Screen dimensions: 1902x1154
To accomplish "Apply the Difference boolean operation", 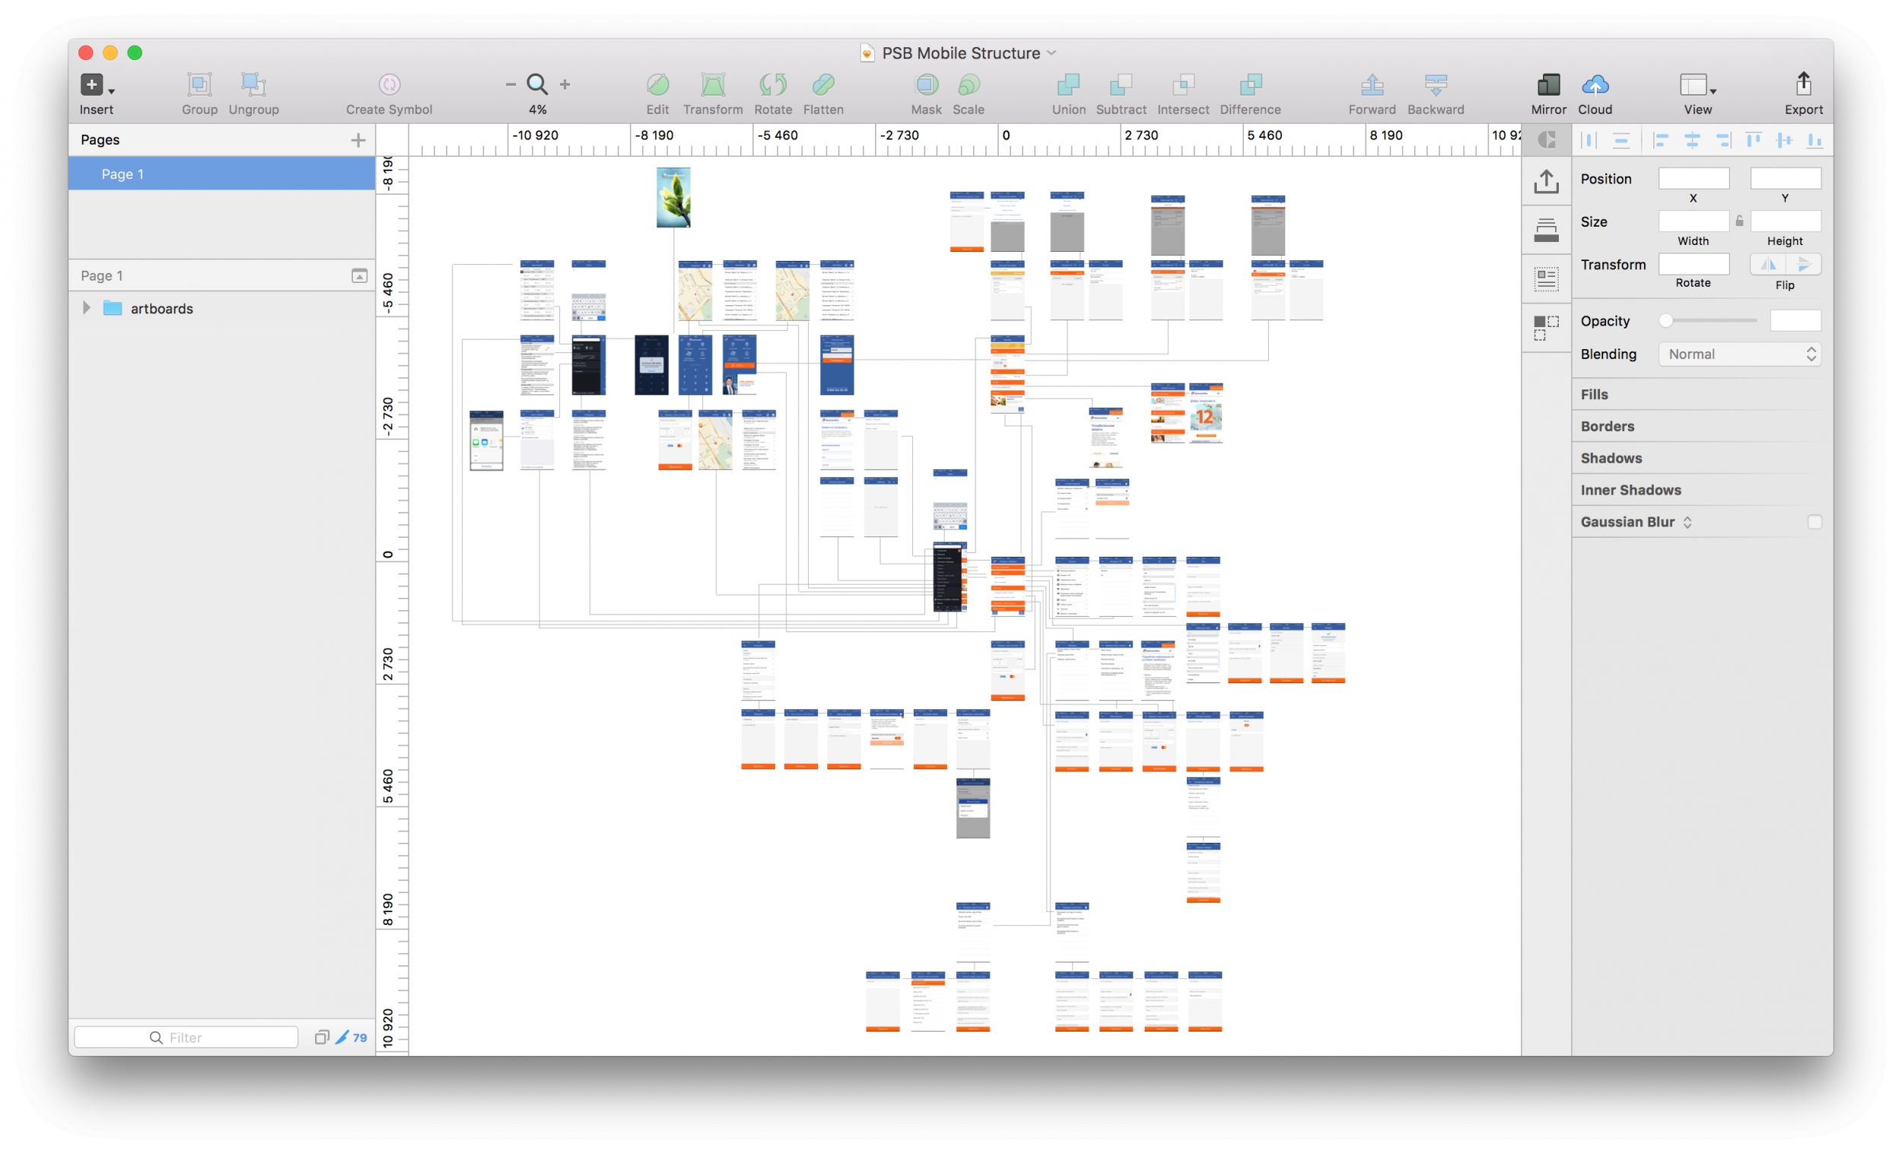I will click(x=1251, y=84).
